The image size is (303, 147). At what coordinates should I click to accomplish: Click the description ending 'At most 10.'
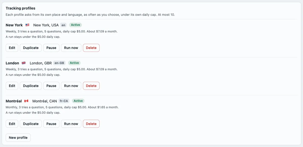pyautogui.click(x=90, y=15)
